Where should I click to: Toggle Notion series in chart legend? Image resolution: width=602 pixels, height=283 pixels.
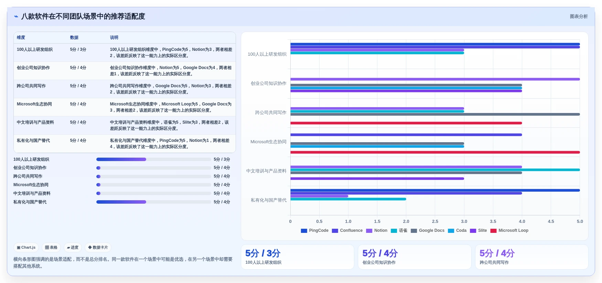[377, 231]
